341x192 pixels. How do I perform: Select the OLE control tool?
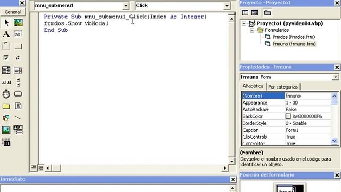pyautogui.click(x=6, y=142)
